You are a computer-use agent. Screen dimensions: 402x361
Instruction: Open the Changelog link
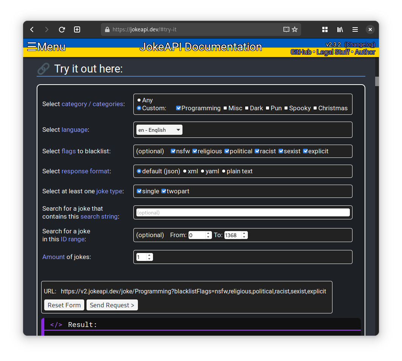coord(360,45)
